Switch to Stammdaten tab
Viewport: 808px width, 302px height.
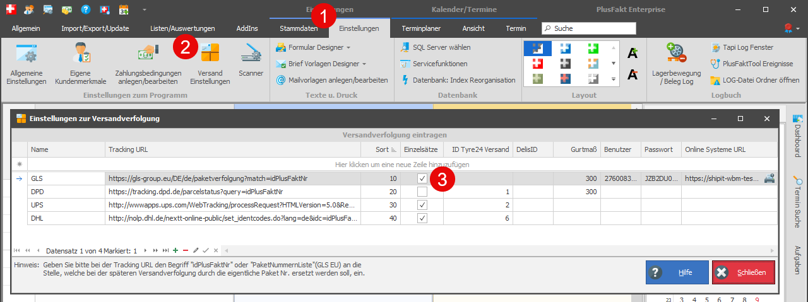299,28
